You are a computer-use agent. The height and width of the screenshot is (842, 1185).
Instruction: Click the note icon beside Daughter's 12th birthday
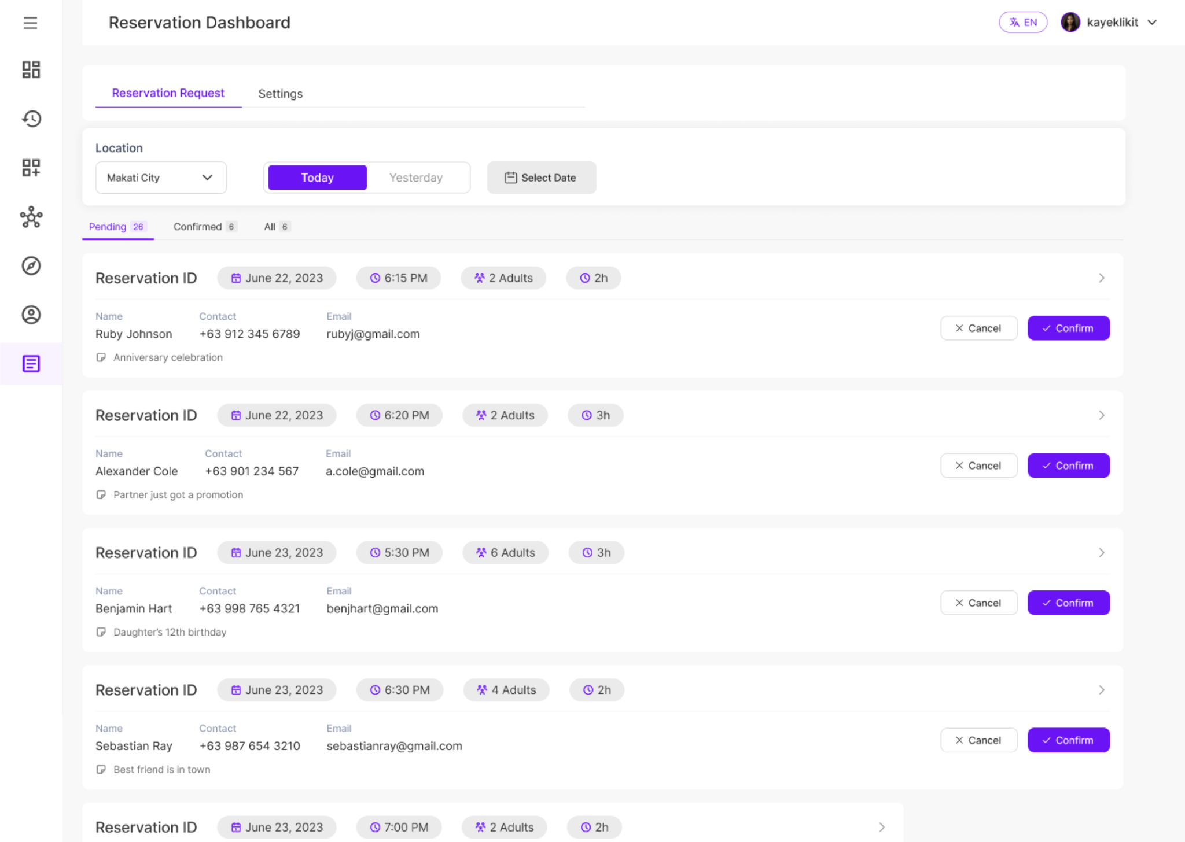pyautogui.click(x=101, y=632)
